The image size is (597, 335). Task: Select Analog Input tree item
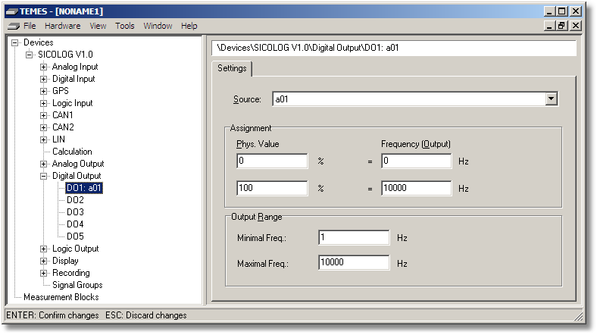[75, 67]
